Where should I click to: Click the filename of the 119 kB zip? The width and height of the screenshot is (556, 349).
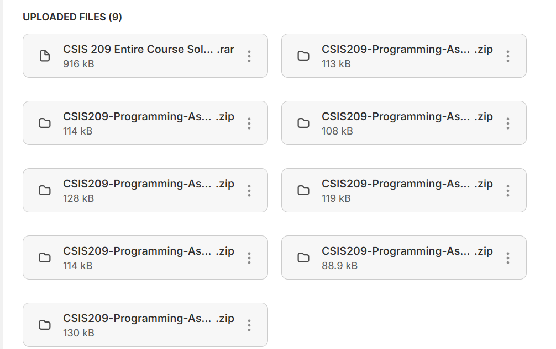407,184
